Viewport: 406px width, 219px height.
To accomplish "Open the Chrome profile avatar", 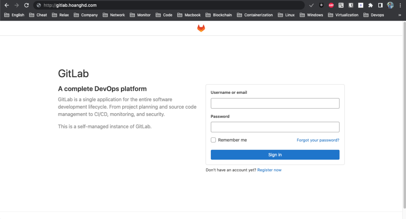I will (390, 5).
